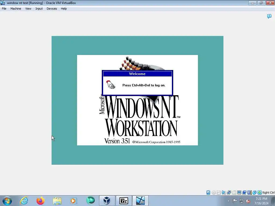Minimize the VirtualBox VM window
Viewport: 275px width, 206px height.
click(252, 3)
